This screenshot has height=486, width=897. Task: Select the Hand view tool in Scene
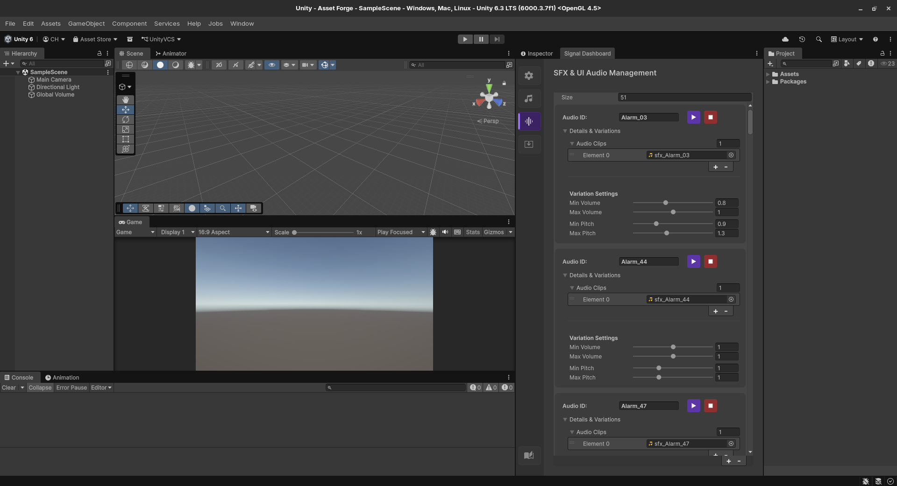(126, 100)
